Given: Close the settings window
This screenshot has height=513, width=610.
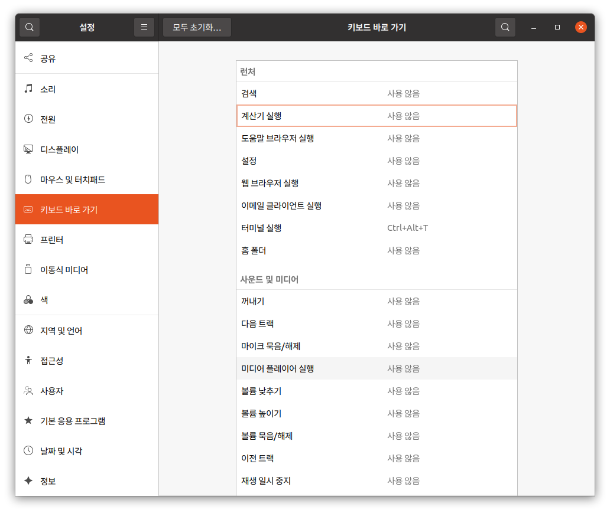Looking at the screenshot, I should click(581, 27).
